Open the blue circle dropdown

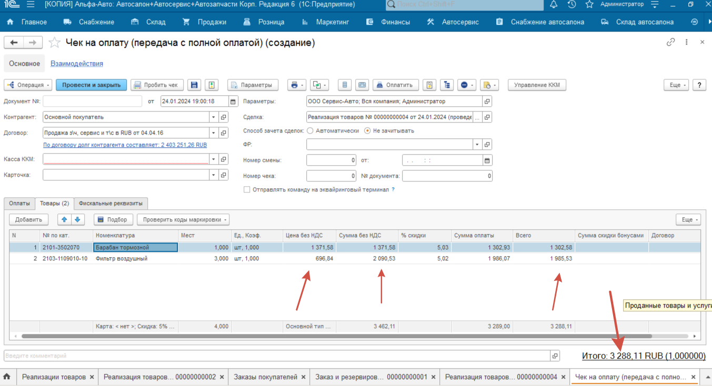[467, 85]
